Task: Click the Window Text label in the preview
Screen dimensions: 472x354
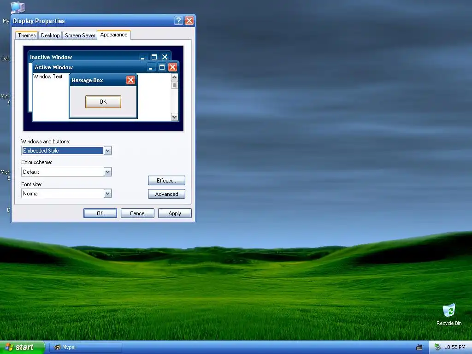Action: coord(48,77)
